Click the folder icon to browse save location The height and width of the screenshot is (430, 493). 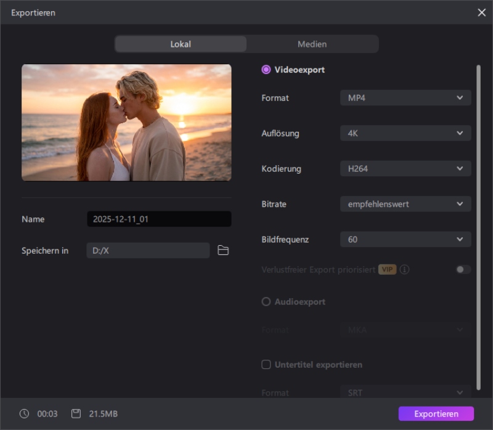click(x=223, y=250)
